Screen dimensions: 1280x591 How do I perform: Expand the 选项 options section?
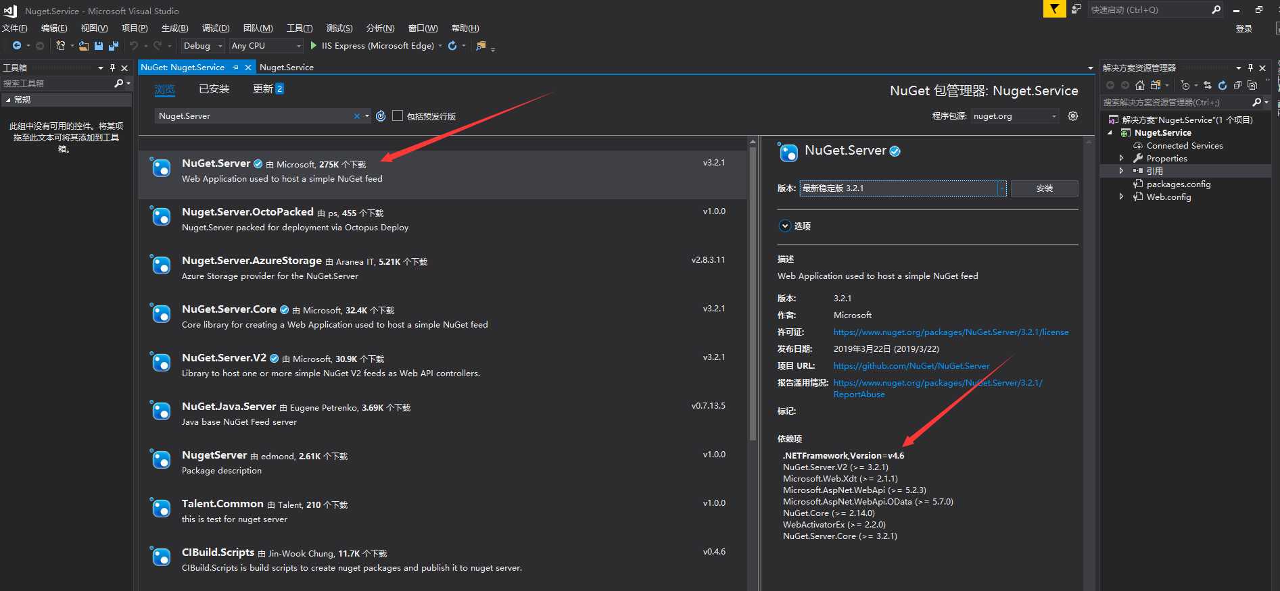point(784,226)
